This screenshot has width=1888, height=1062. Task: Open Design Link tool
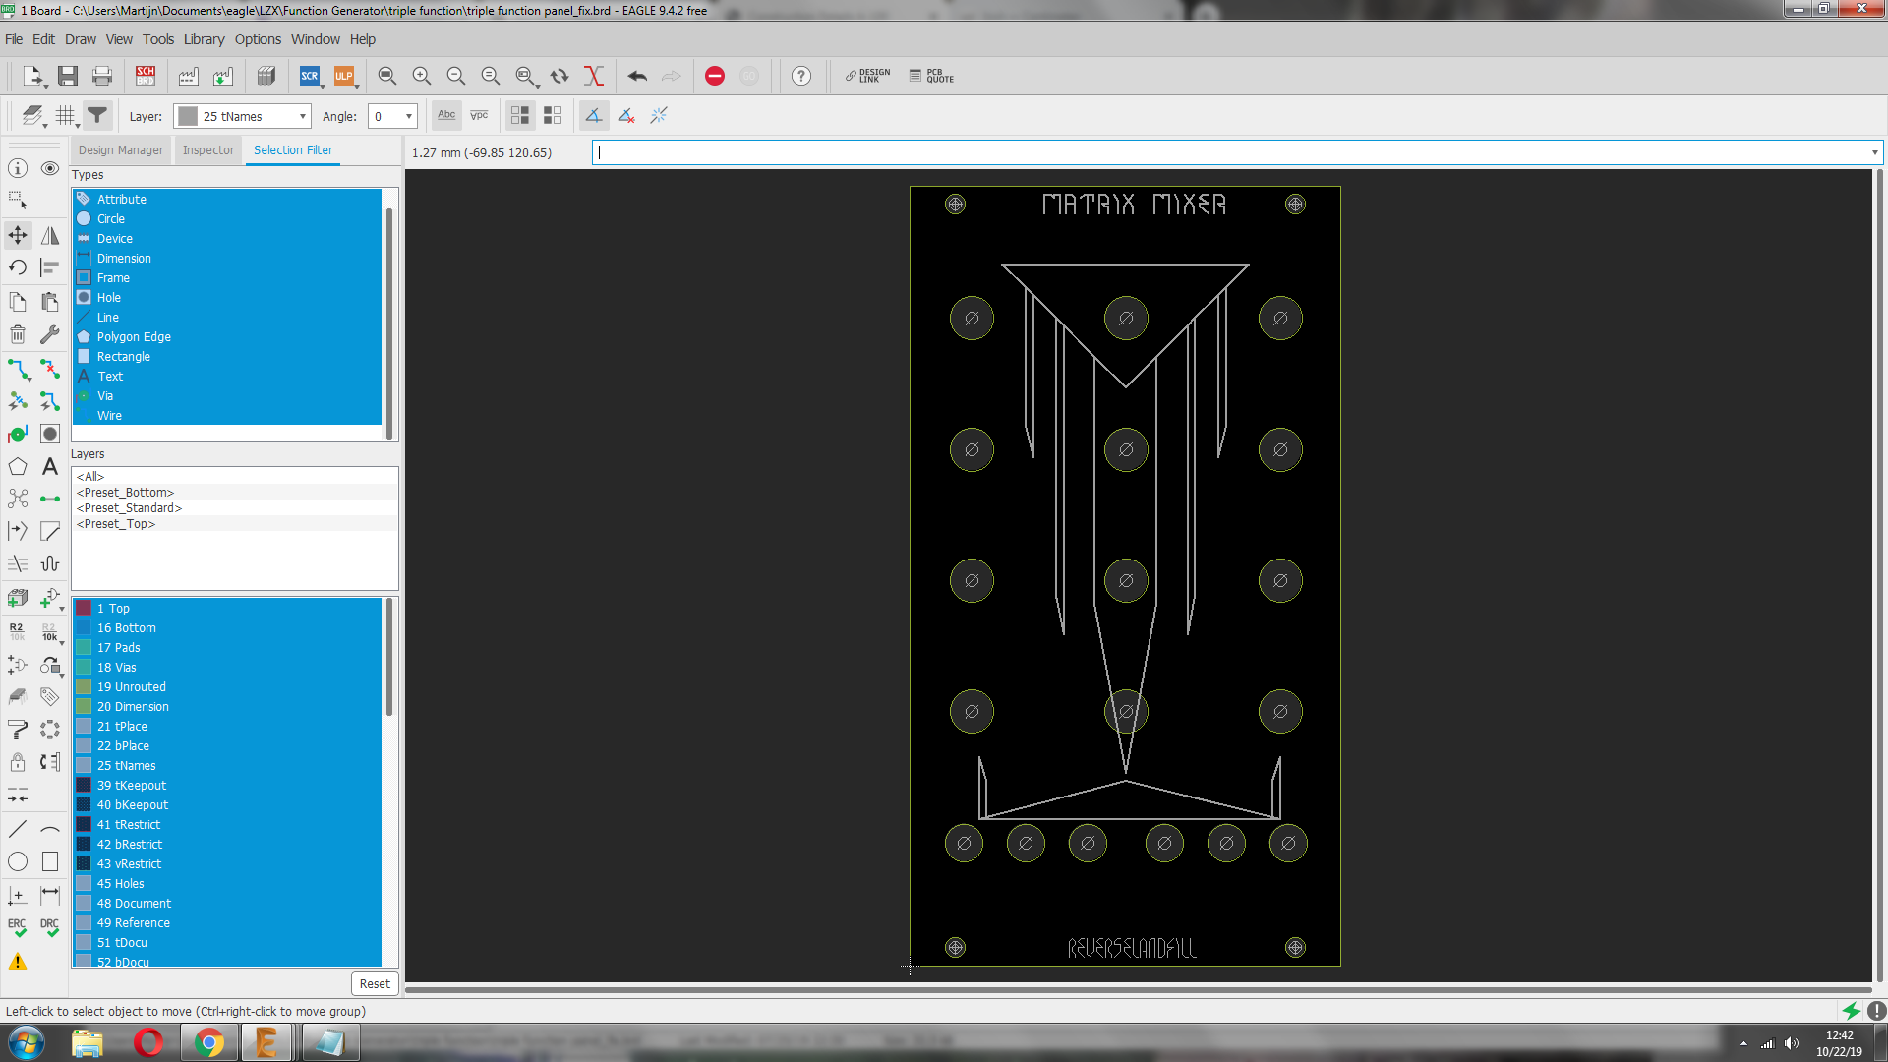[x=867, y=76]
